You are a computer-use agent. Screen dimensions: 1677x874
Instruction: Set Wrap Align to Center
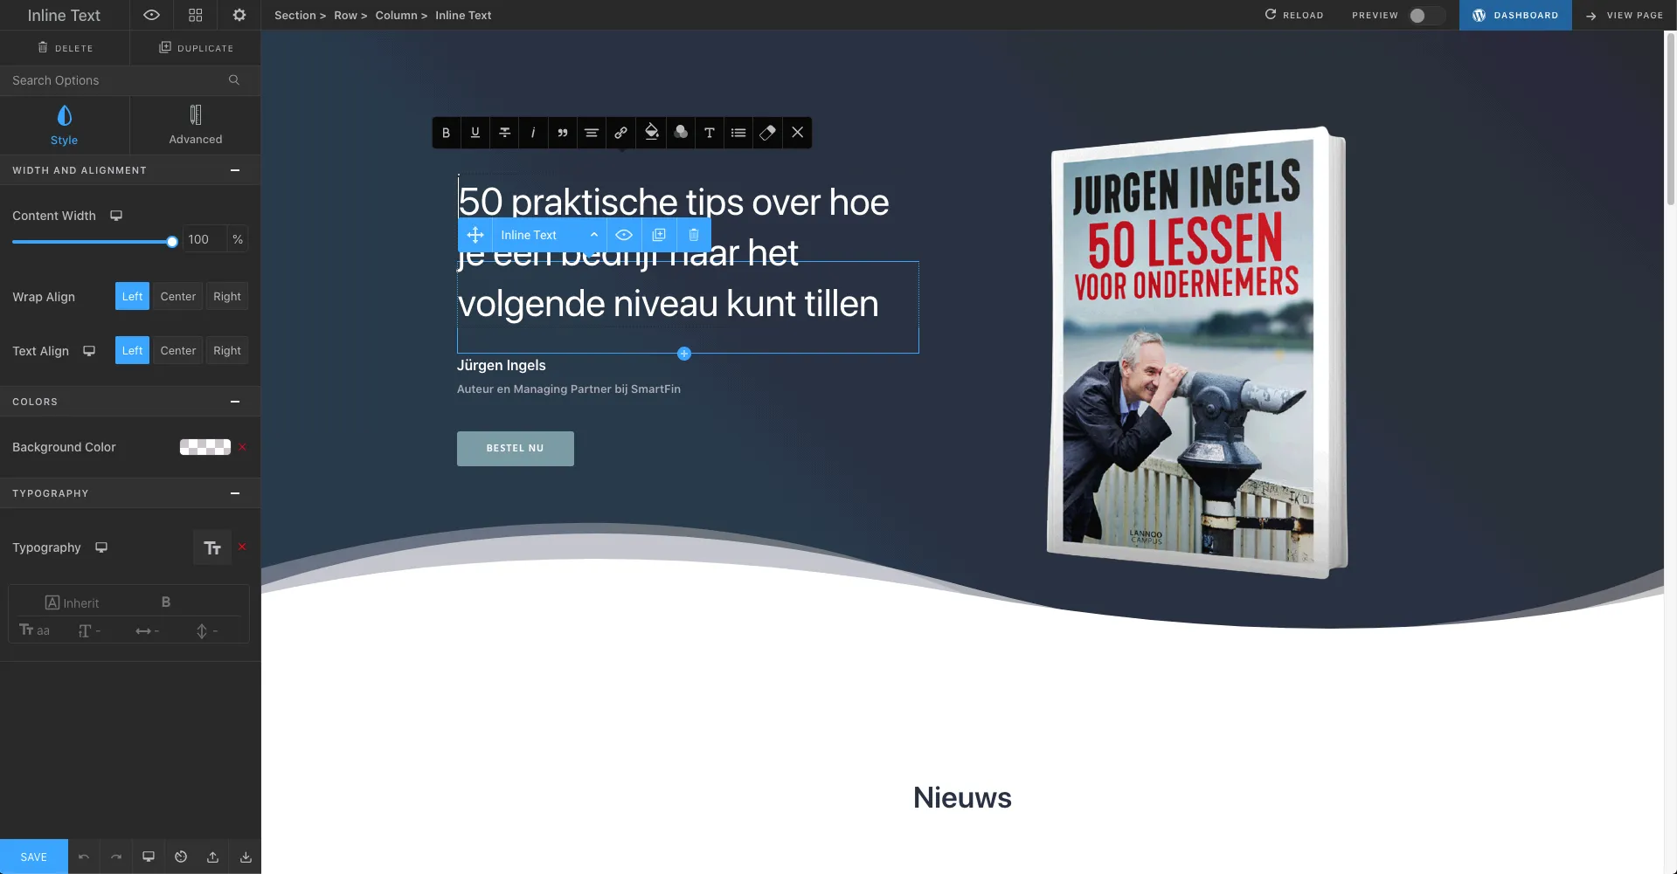(x=178, y=297)
